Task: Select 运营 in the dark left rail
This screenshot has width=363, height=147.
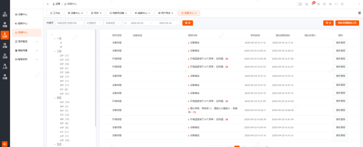Action: [x=5, y=35]
